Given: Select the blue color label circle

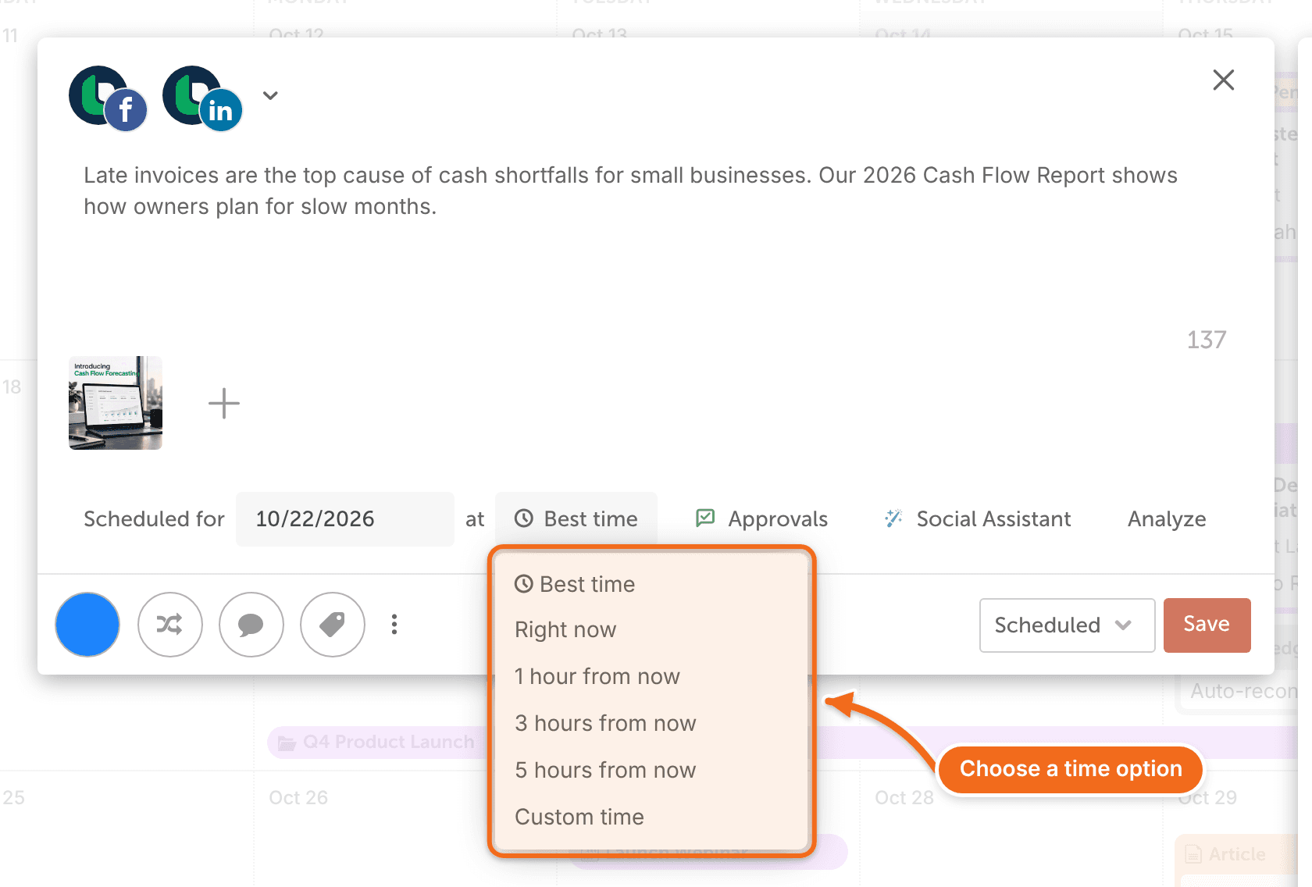Looking at the screenshot, I should 87,625.
